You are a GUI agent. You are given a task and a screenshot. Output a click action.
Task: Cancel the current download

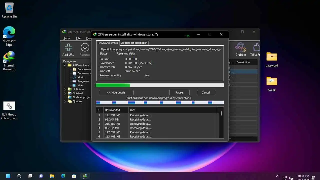point(206,92)
